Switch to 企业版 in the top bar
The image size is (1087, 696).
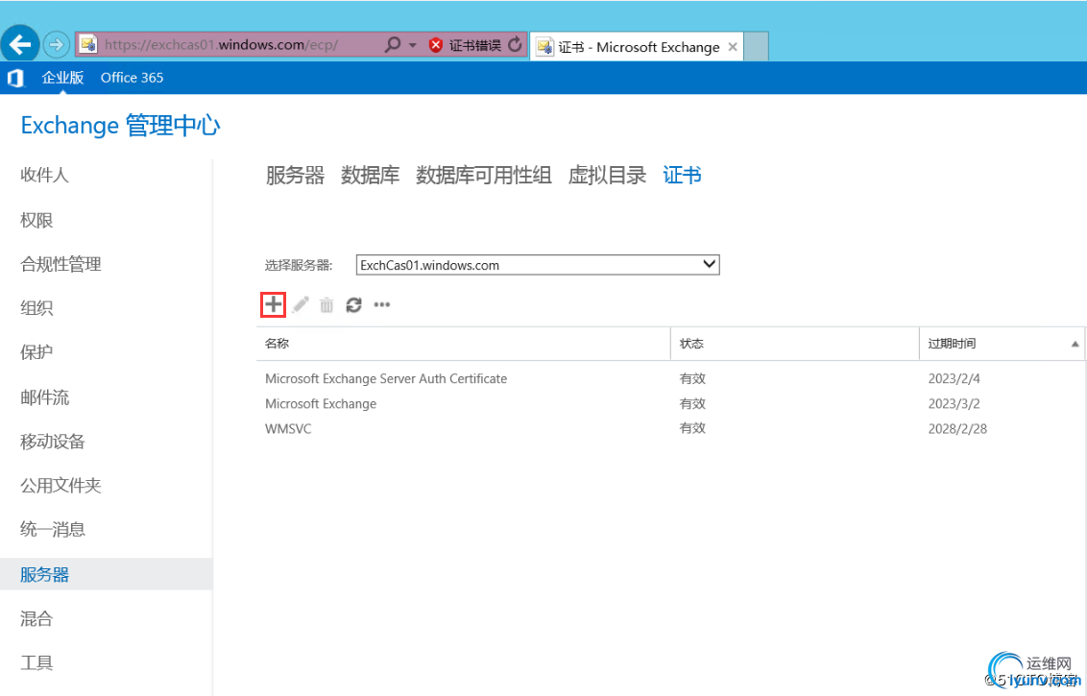62,78
